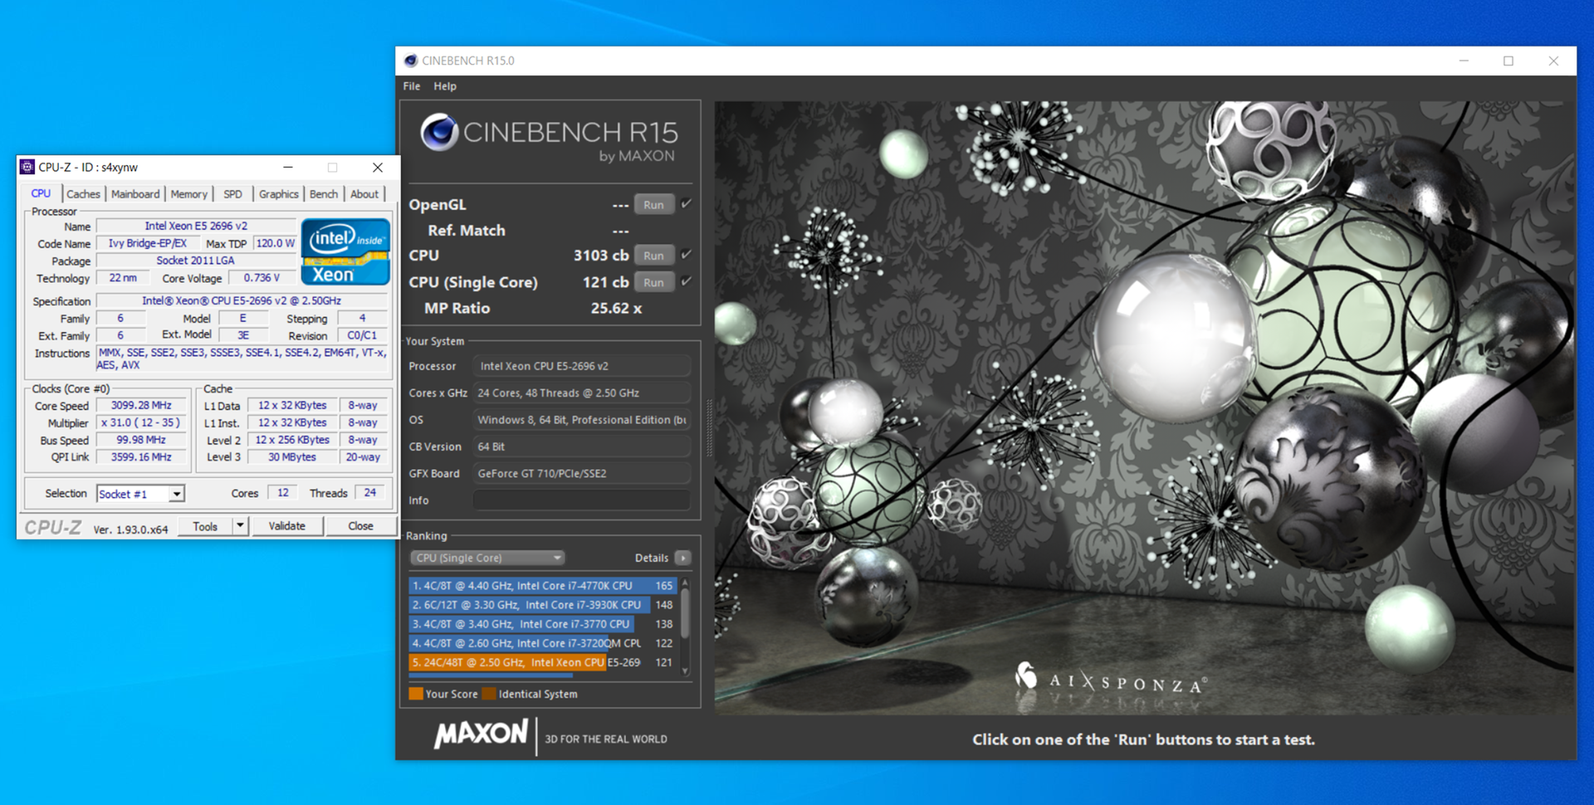Click the rendered scene image in Cinebench
This screenshot has height=805, width=1594.
point(1144,407)
